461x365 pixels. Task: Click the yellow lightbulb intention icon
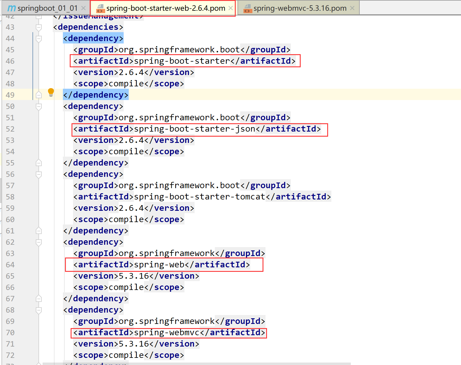point(51,92)
